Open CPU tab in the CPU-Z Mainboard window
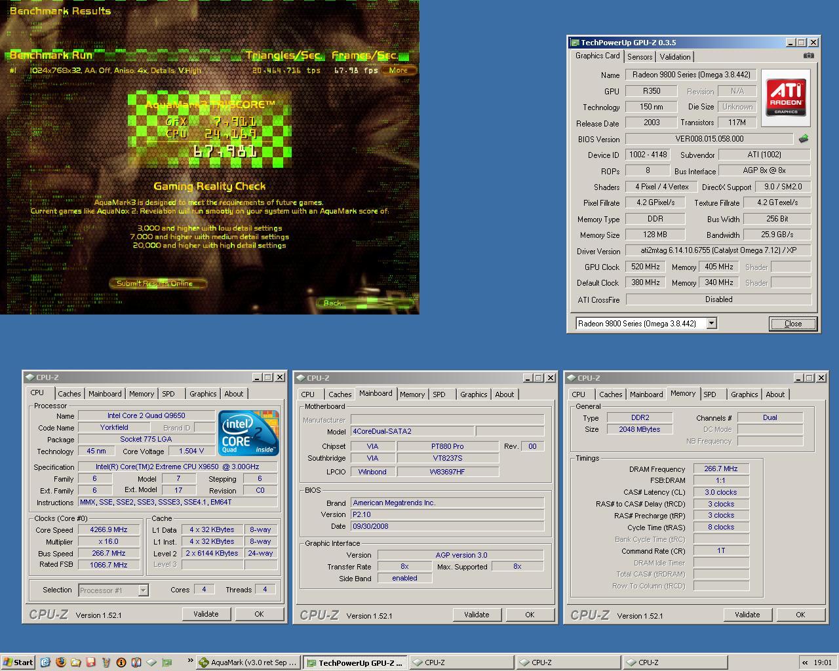Screen dimensions: 839x671 point(308,394)
